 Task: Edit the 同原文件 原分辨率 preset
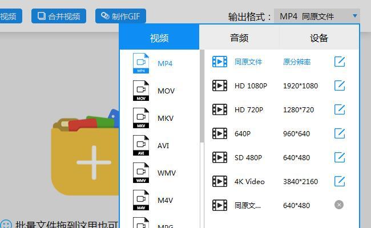(340, 62)
